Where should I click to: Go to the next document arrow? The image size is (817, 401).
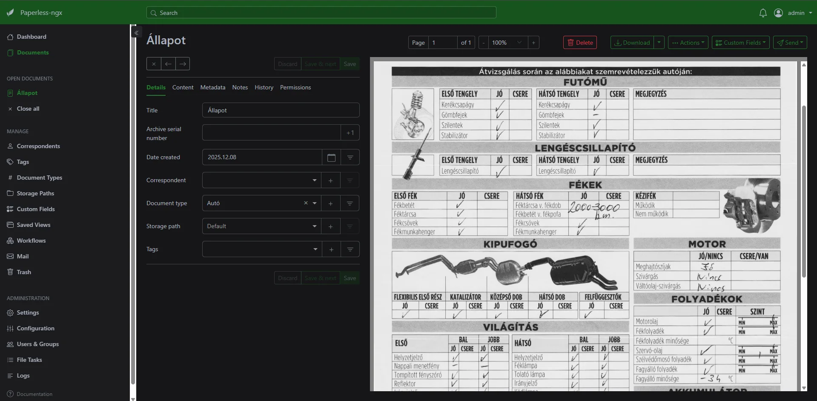pyautogui.click(x=183, y=64)
